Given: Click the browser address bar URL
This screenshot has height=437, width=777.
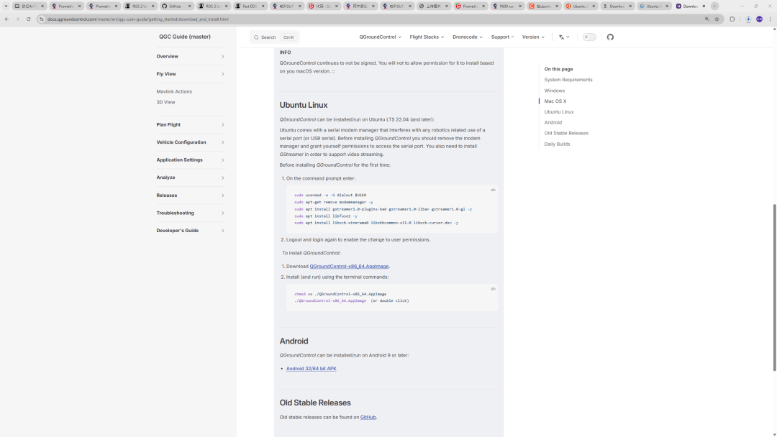Looking at the screenshot, I should [137, 19].
